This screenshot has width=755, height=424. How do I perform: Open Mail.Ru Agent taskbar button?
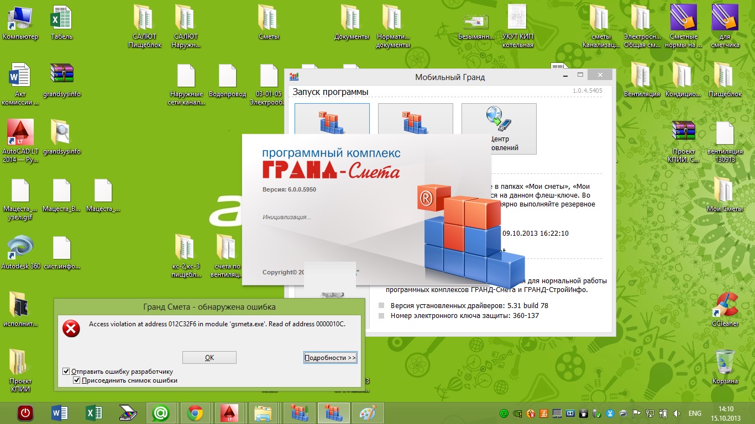[x=160, y=412]
